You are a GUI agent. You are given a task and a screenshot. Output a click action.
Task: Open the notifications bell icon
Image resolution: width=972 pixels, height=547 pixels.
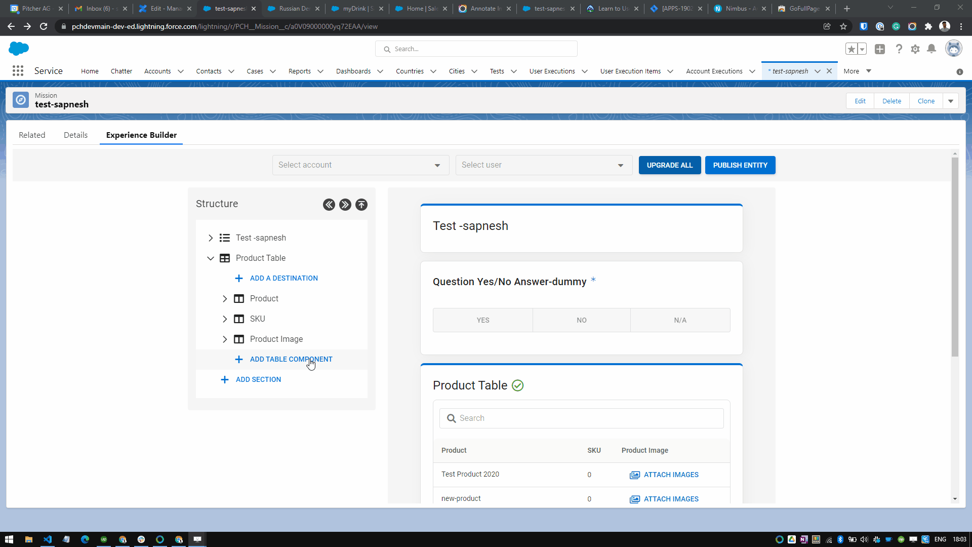[931, 49]
